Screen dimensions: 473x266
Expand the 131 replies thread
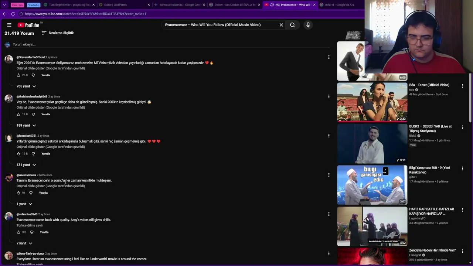coord(26,164)
